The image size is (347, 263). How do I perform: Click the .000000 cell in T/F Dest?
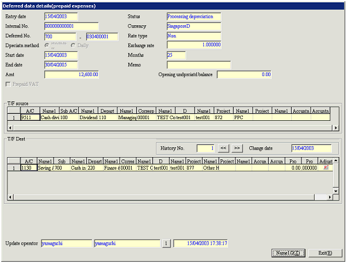(x=309, y=168)
